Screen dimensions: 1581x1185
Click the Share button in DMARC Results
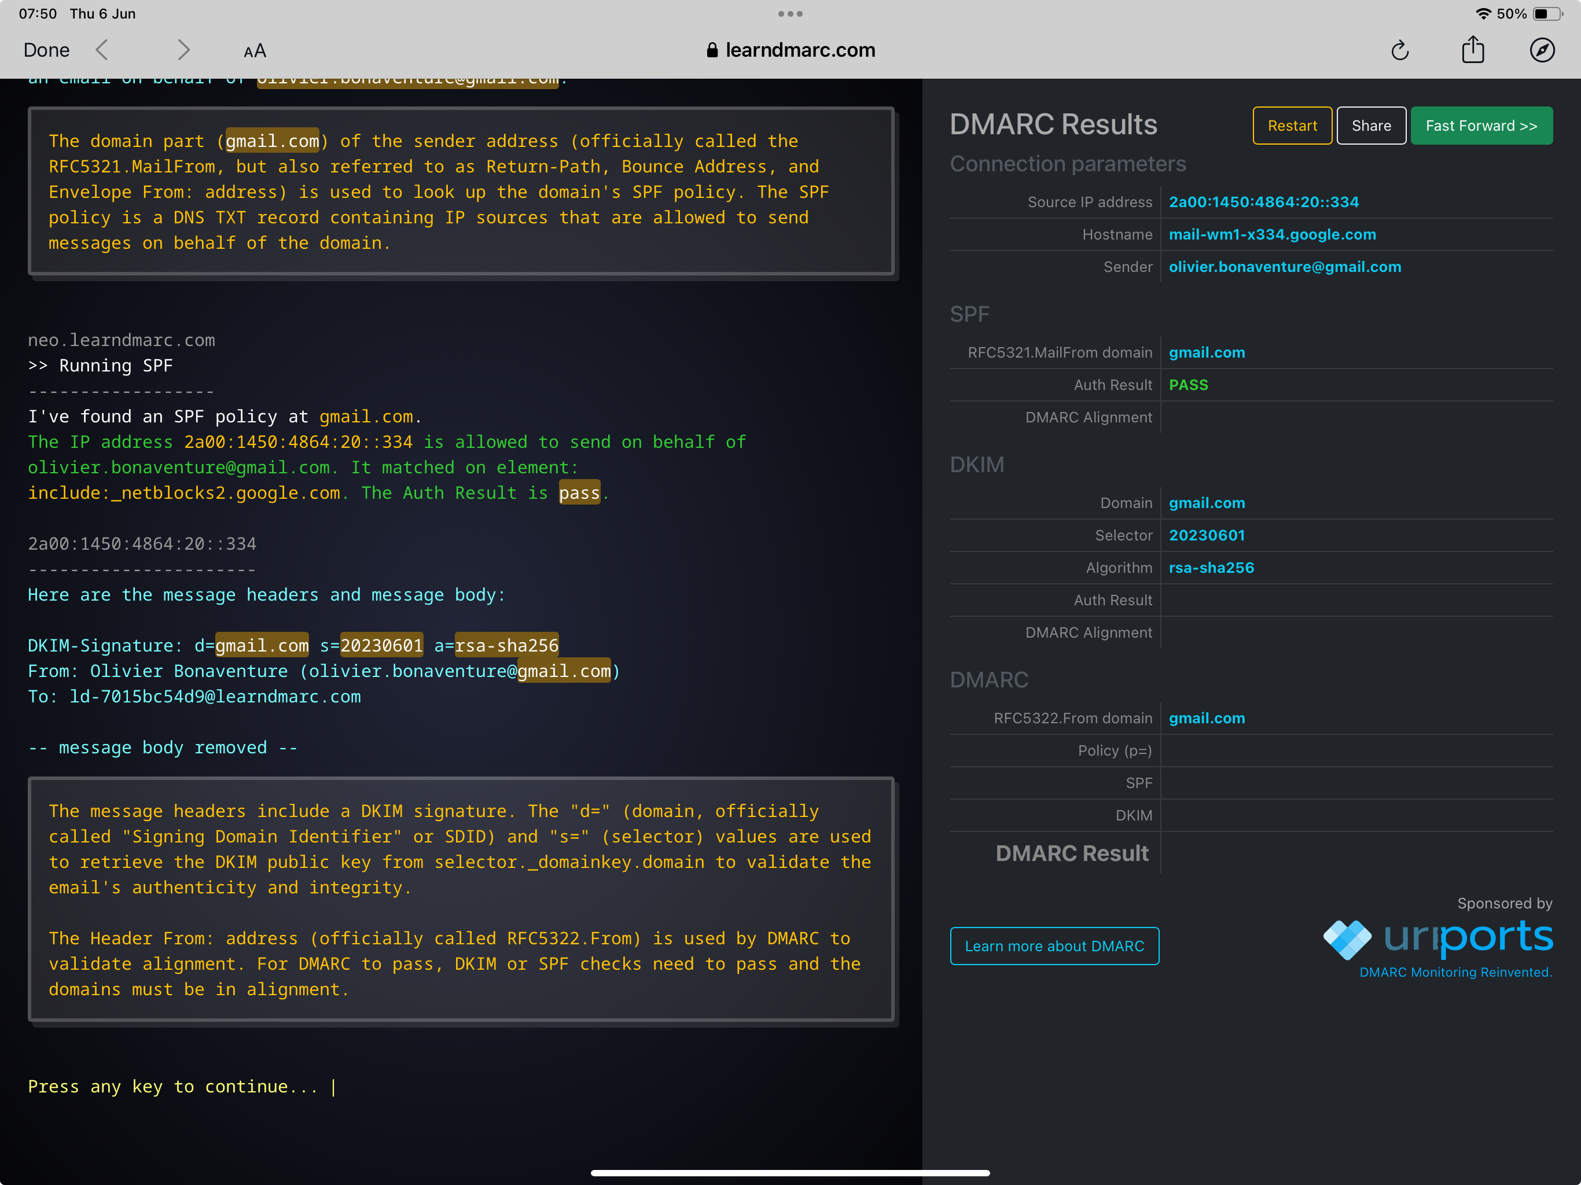(x=1371, y=126)
